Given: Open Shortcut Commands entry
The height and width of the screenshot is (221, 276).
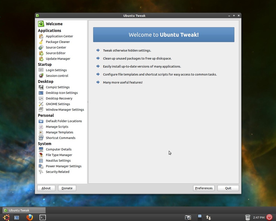Looking at the screenshot, I should 61,138.
